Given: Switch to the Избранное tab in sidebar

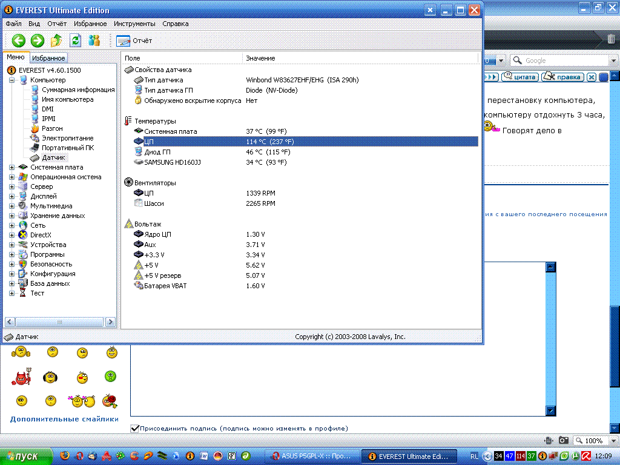Looking at the screenshot, I should pos(48,58).
